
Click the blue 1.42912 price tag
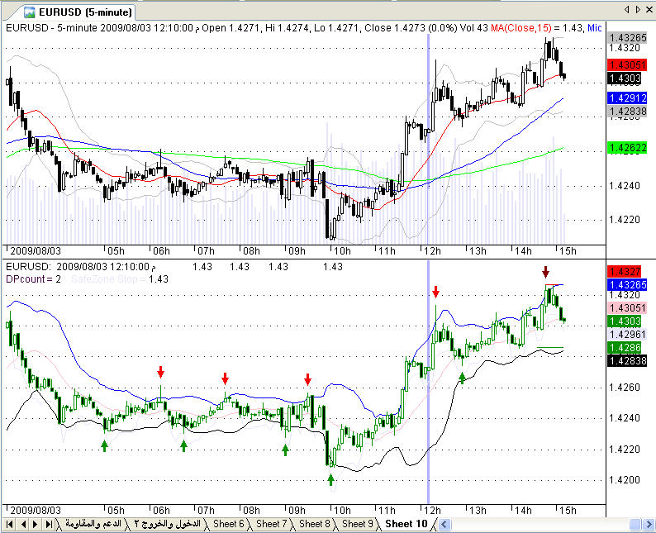(627, 98)
